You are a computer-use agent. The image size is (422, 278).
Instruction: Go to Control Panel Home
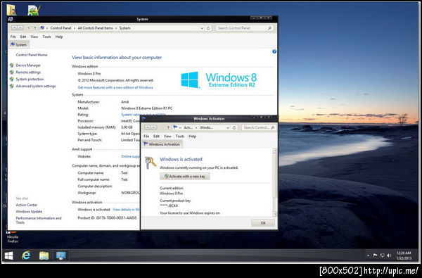coord(32,55)
